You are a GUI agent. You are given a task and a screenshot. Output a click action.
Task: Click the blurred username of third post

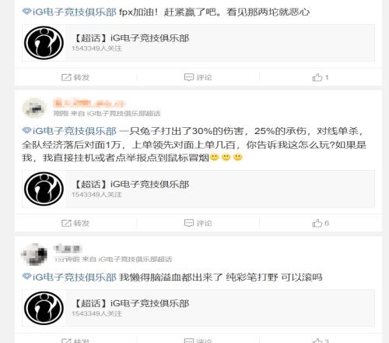(68, 249)
